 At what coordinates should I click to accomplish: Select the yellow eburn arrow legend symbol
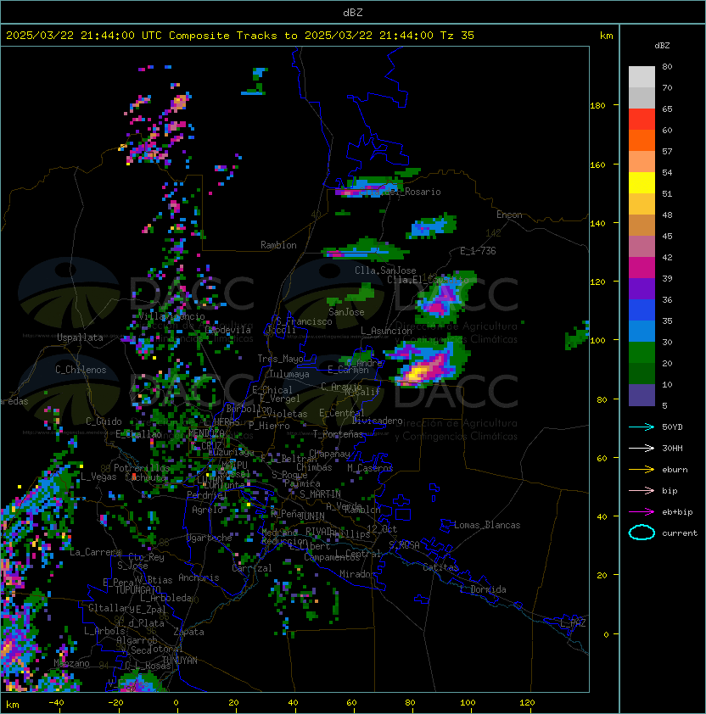click(642, 470)
